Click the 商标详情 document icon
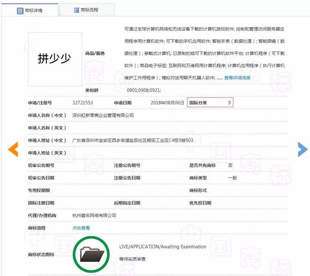This screenshot has width=310, height=276. (20, 11)
